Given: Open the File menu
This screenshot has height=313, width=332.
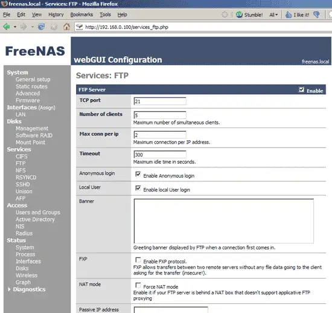Looking at the screenshot, I should [7, 15].
